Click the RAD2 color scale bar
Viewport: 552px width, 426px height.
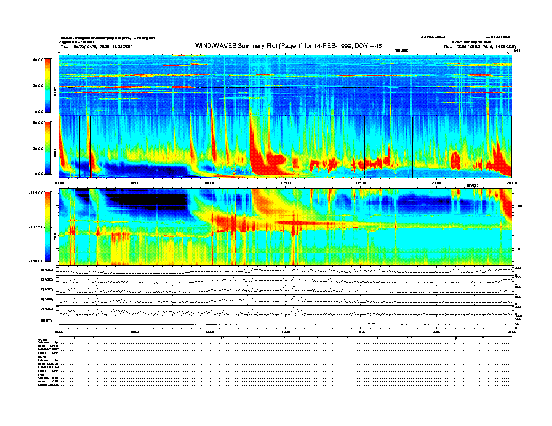pos(47,86)
